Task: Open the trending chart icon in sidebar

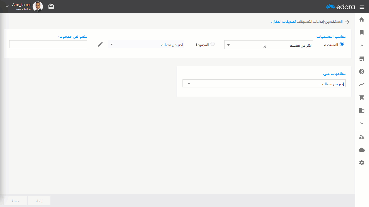Action: (x=362, y=85)
